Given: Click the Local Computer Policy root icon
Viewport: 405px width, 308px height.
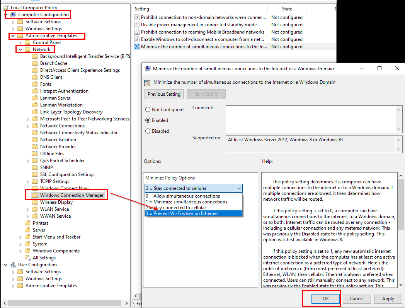Looking at the screenshot, I should pos(6,8).
